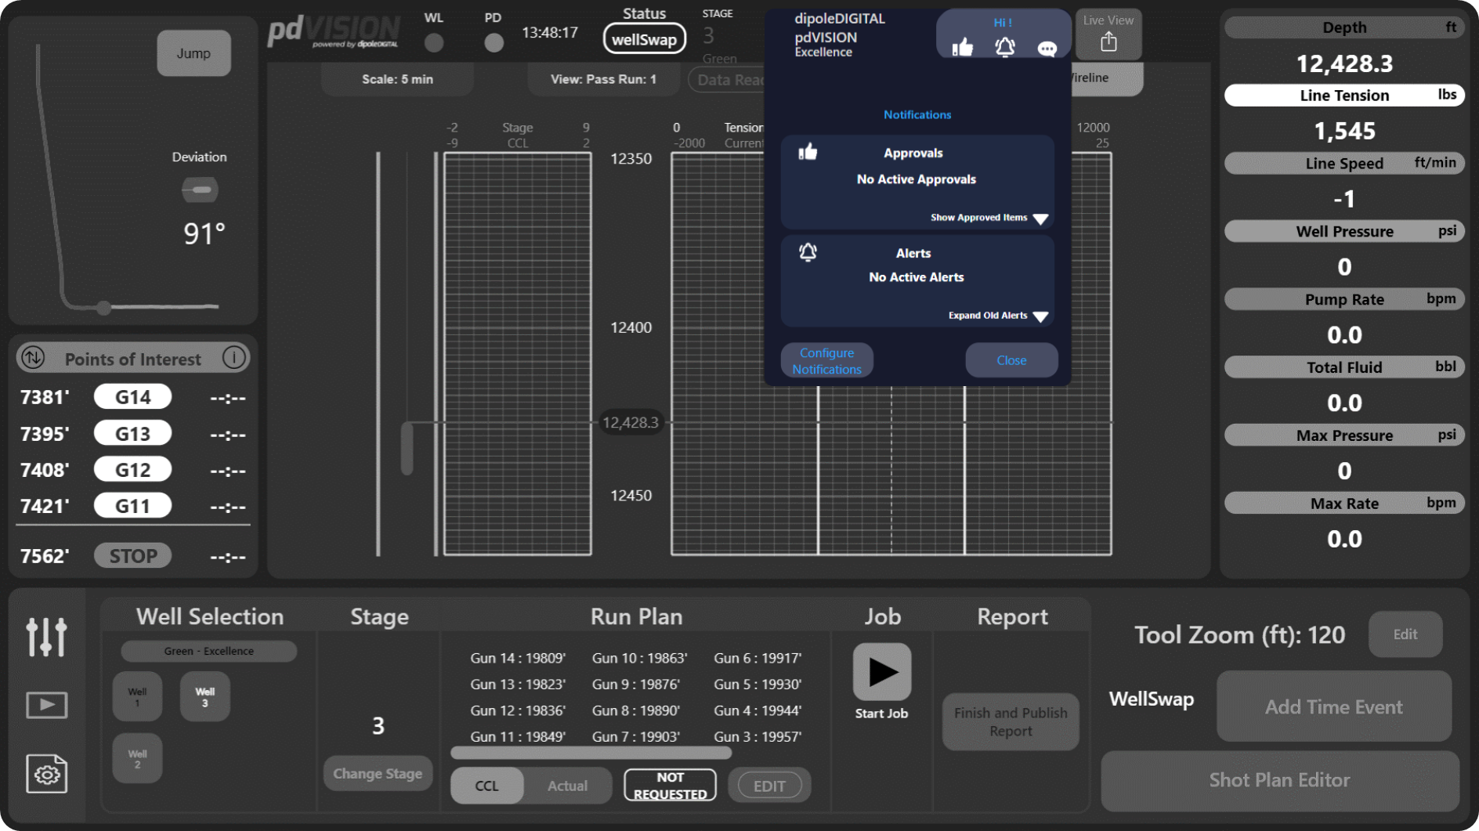This screenshot has height=831, width=1479.
Task: Click the Gun 14 : 19809' entry
Action: (518, 658)
